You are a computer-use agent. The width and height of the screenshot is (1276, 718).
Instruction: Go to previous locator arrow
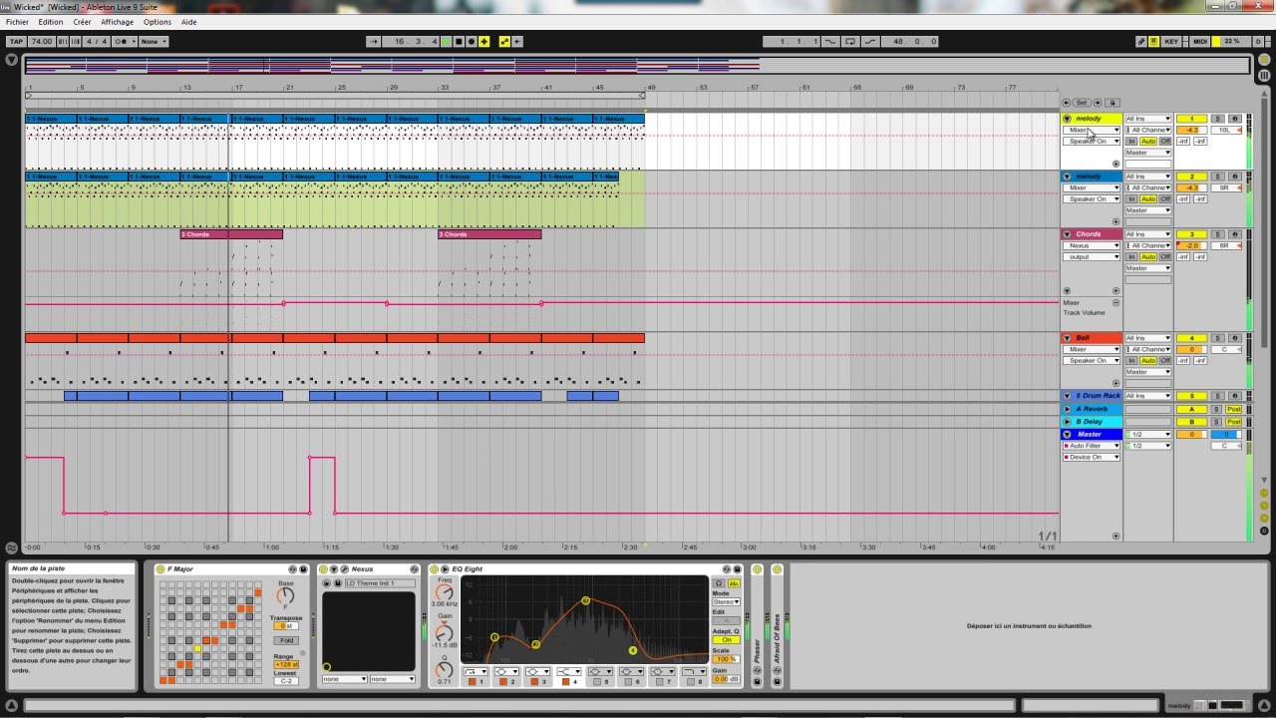click(1066, 103)
